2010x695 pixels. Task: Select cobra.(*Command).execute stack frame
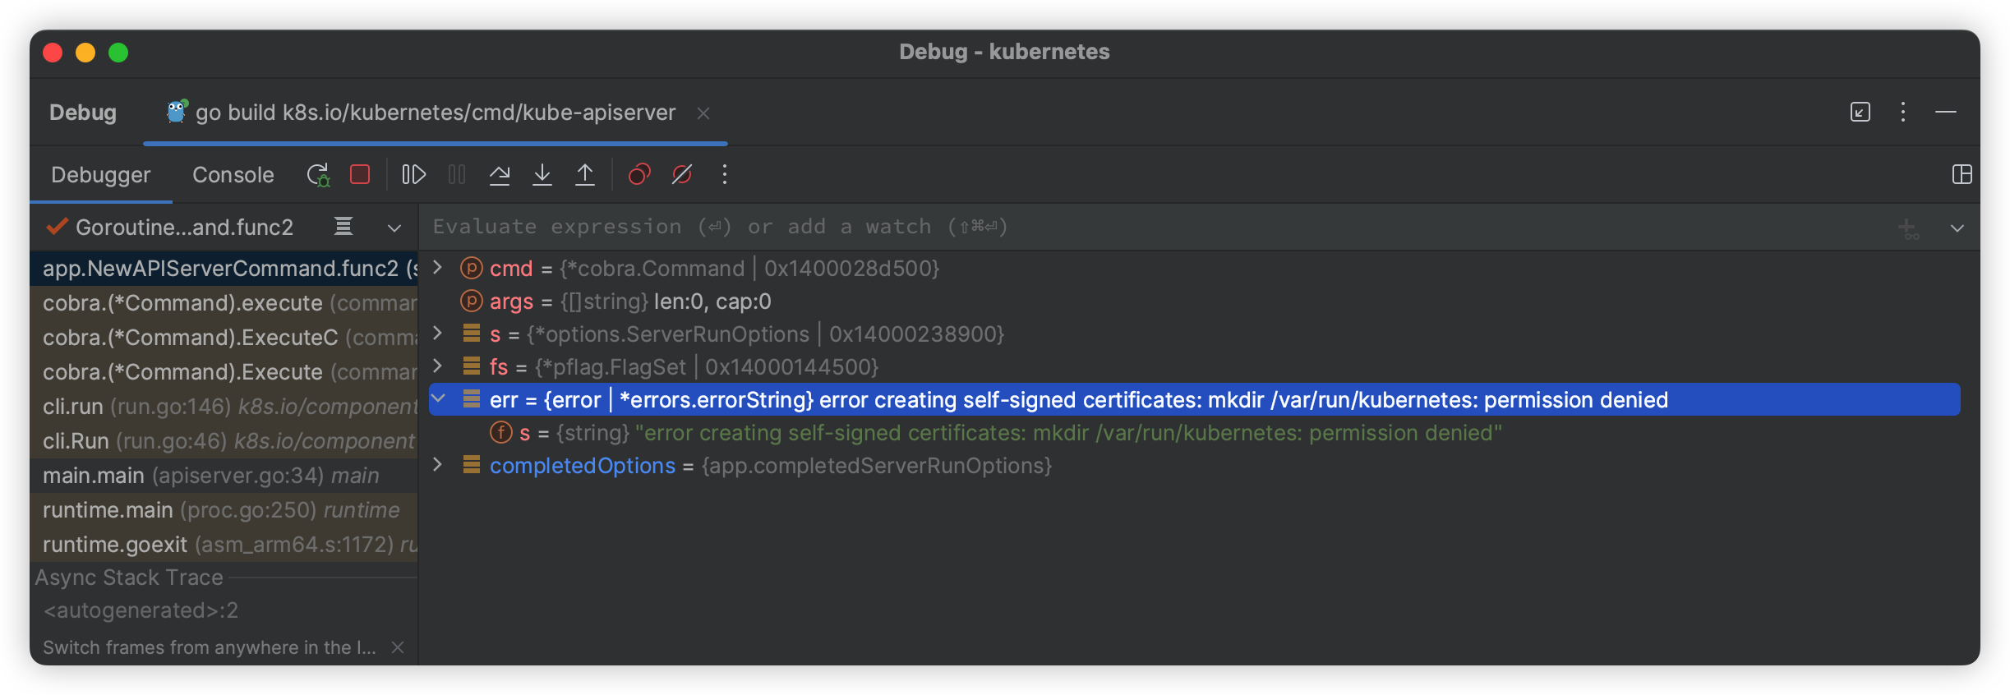(x=224, y=303)
